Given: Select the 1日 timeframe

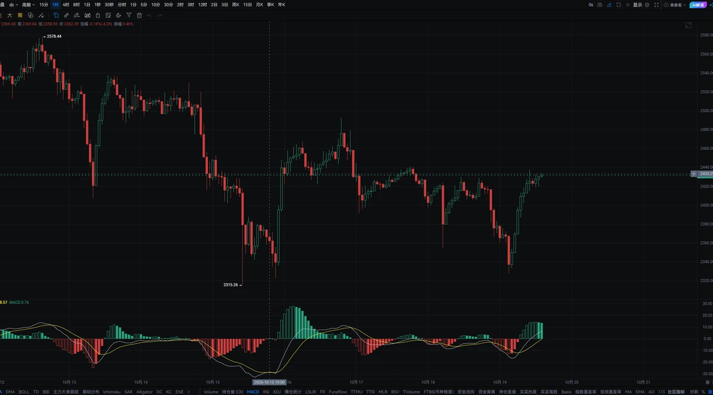Looking at the screenshot, I should click(x=87, y=5).
